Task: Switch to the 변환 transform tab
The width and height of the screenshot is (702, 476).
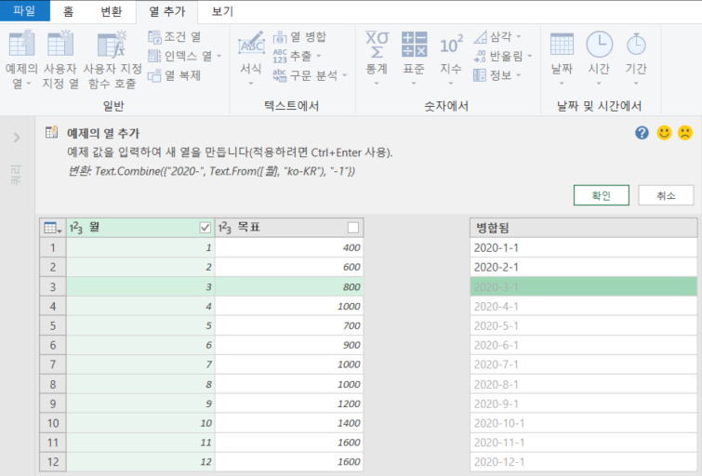Action: tap(111, 11)
